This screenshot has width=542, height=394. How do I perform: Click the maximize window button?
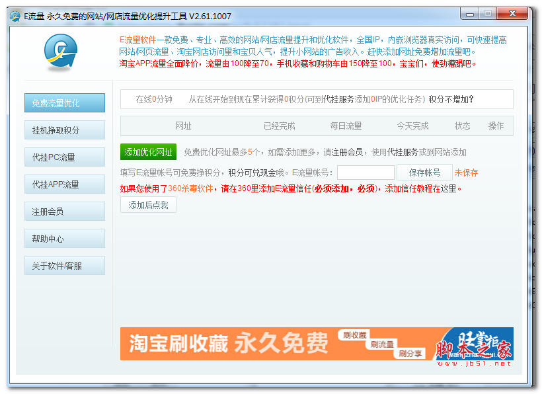pyautogui.click(x=488, y=14)
